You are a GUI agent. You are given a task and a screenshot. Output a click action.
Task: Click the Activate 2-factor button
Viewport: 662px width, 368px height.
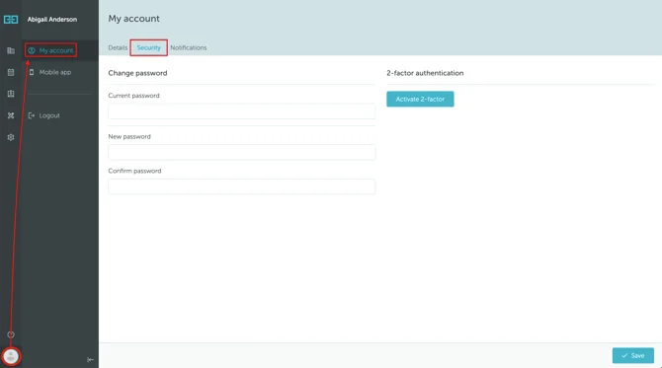[420, 99]
